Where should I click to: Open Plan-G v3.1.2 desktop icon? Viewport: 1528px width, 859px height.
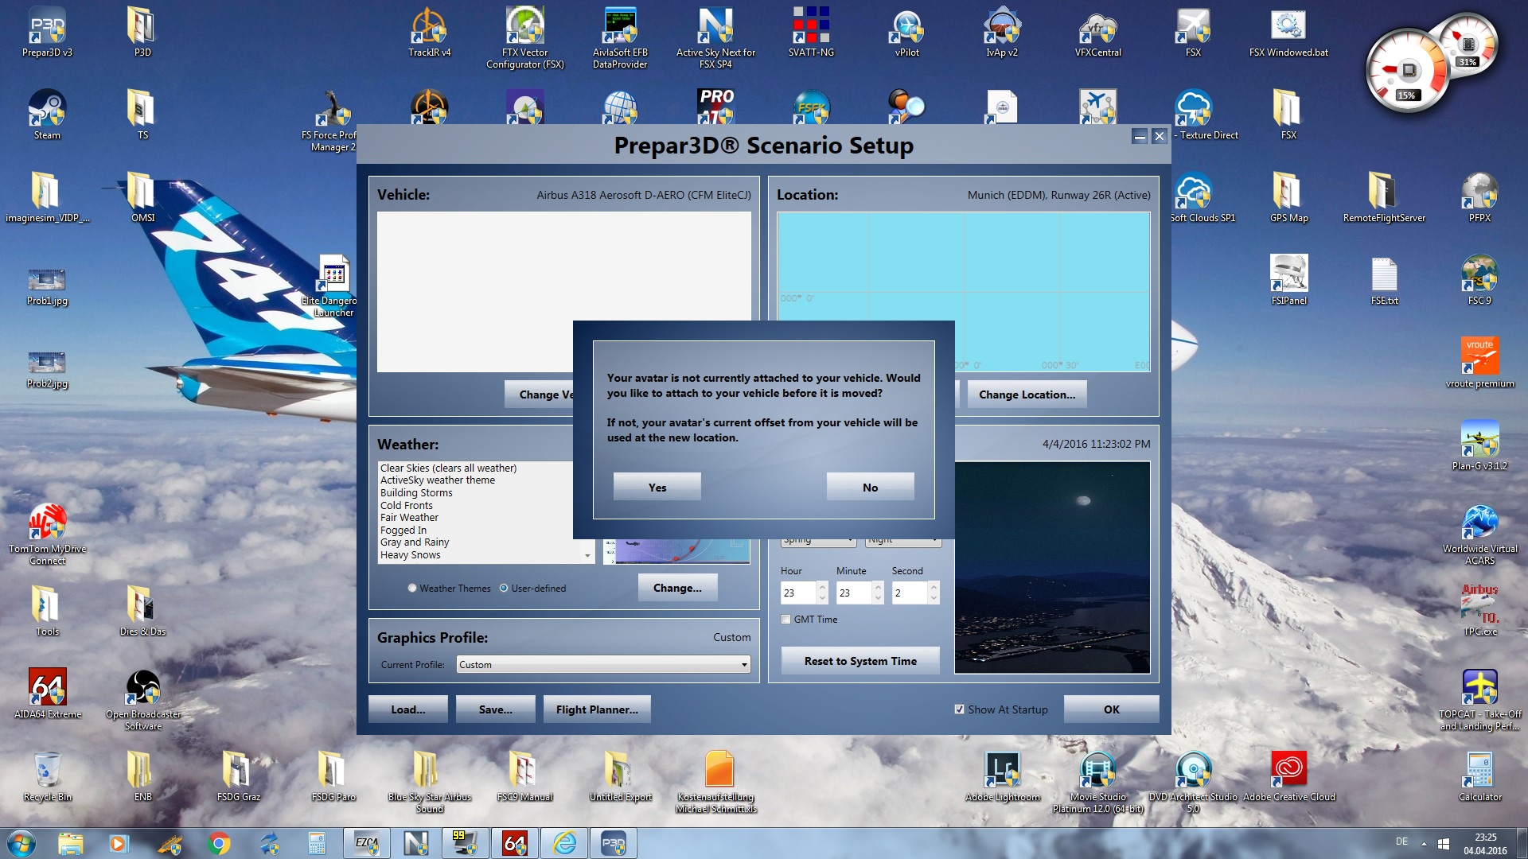tap(1479, 445)
